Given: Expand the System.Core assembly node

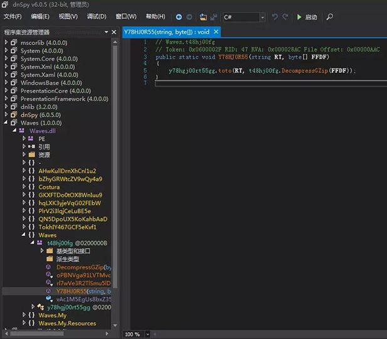Looking at the screenshot, I should point(6,58).
